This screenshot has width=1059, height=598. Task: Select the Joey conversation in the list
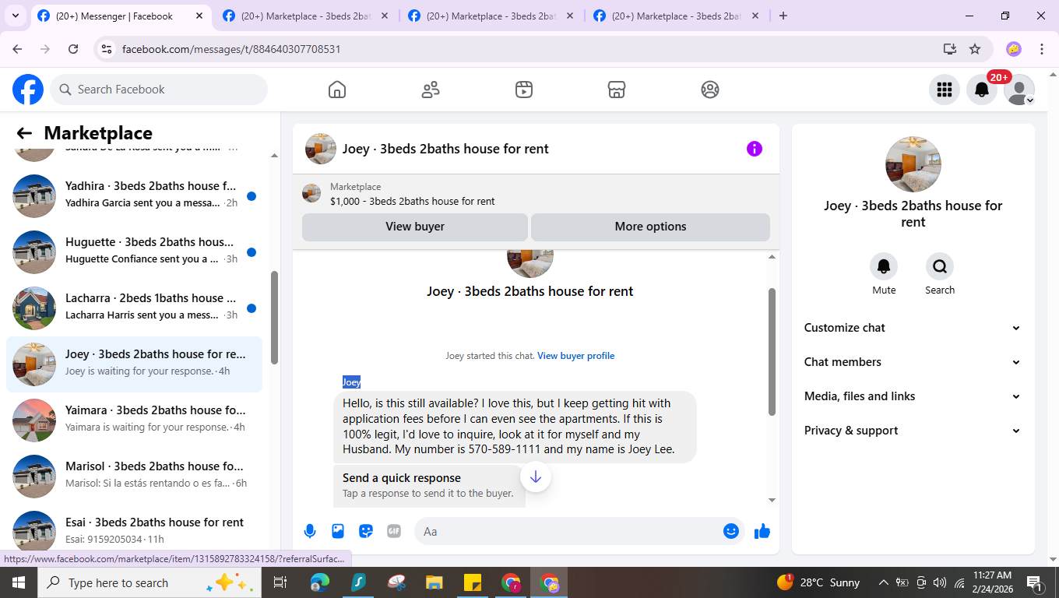pyautogui.click(x=134, y=364)
